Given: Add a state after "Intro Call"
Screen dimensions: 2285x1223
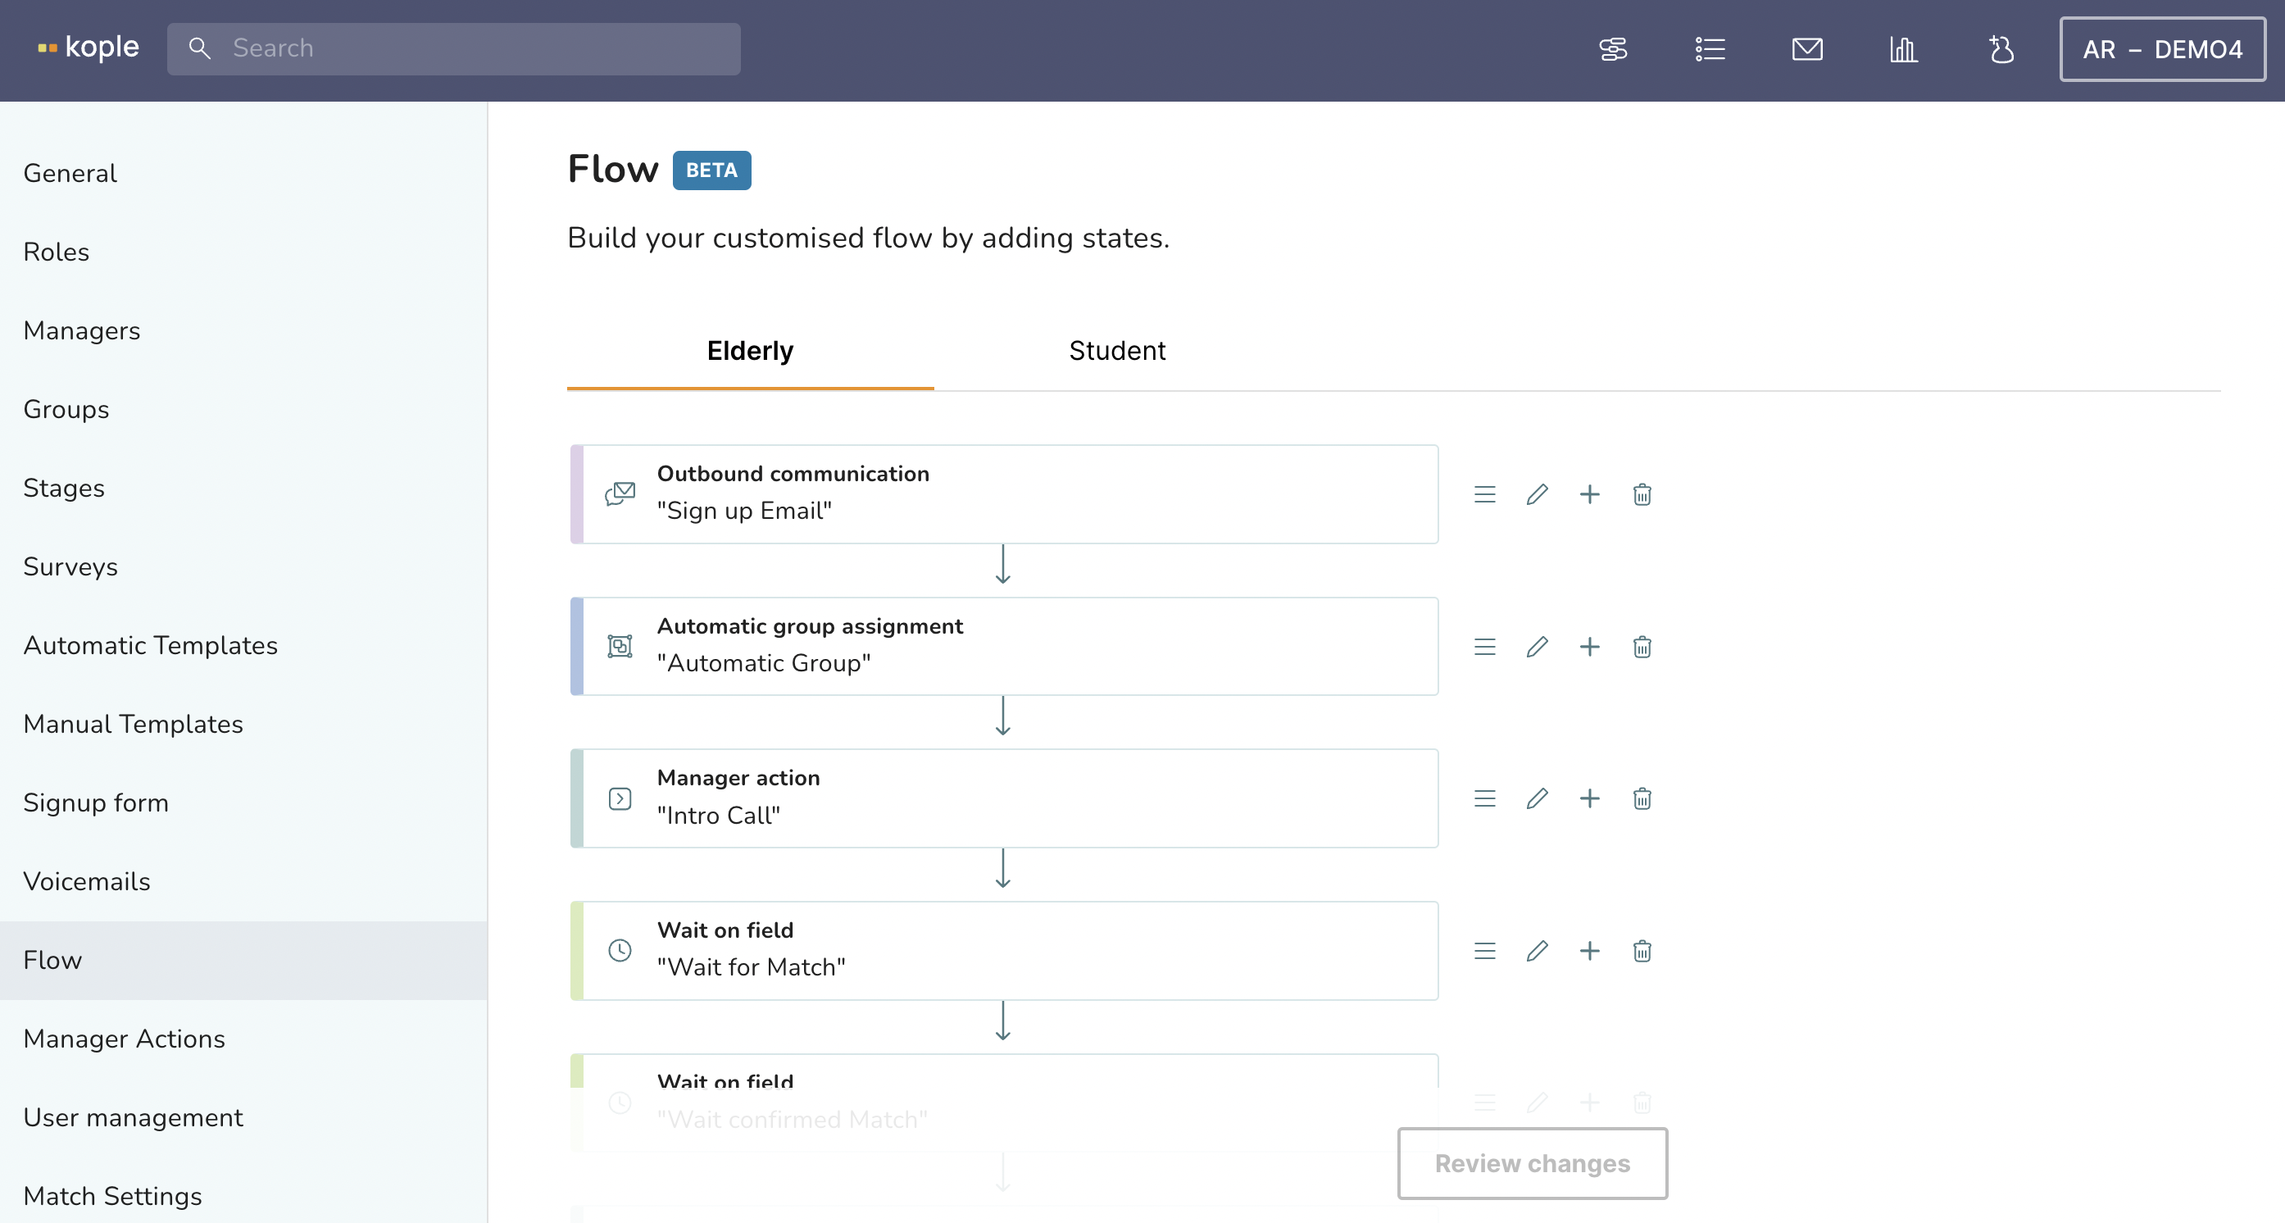Looking at the screenshot, I should (1589, 799).
